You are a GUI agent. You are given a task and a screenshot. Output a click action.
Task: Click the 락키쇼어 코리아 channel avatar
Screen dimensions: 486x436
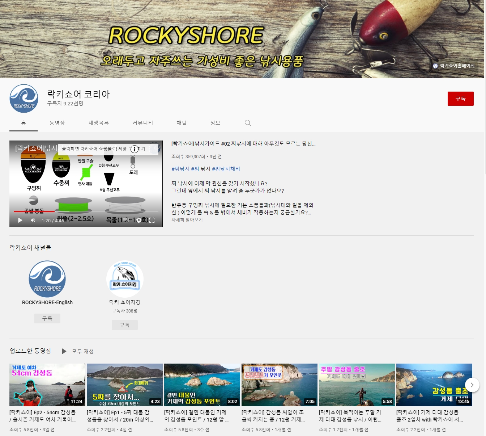24,98
